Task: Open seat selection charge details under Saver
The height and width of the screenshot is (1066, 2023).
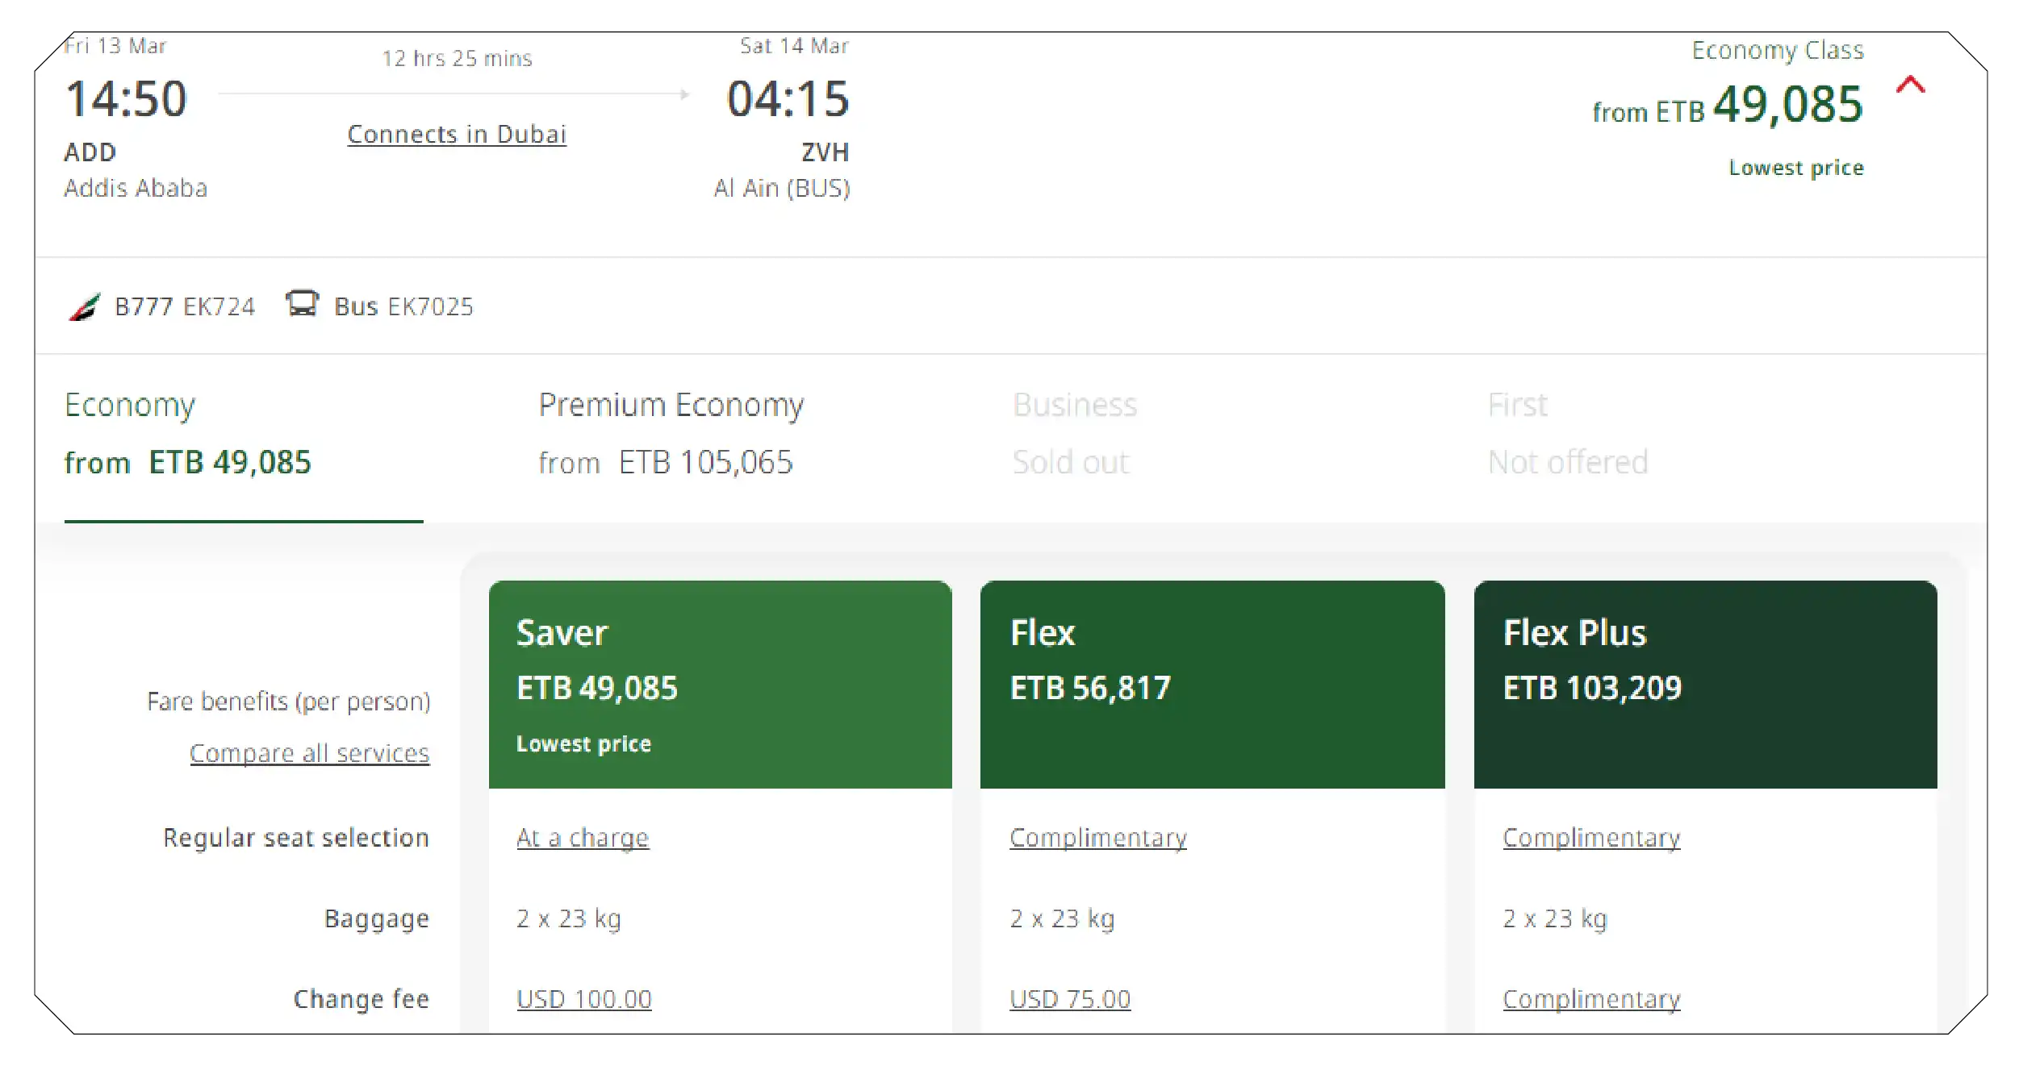Action: 582,837
